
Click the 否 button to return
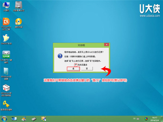point(87,69)
